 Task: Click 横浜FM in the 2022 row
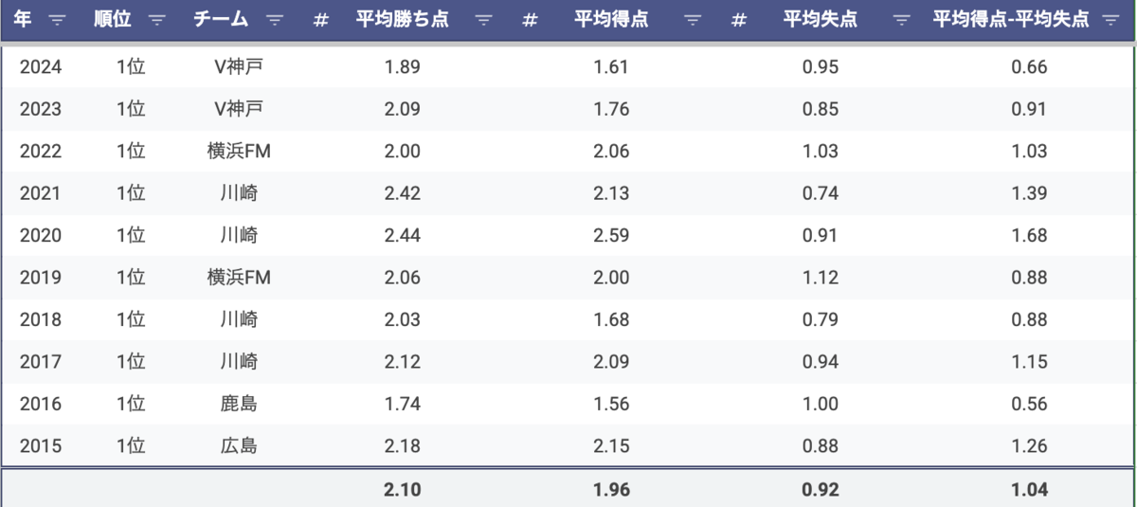click(239, 152)
